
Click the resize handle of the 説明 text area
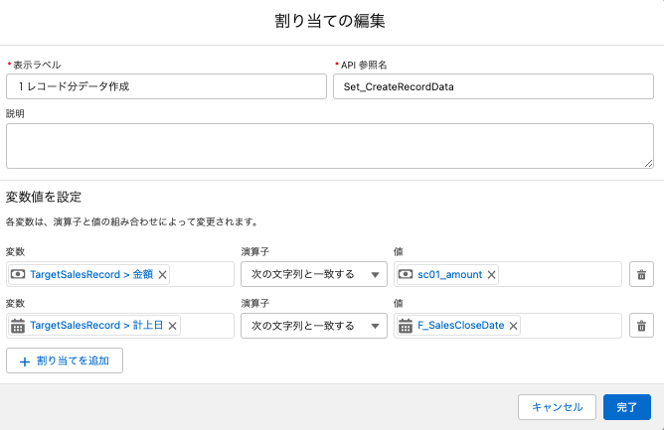(648, 164)
